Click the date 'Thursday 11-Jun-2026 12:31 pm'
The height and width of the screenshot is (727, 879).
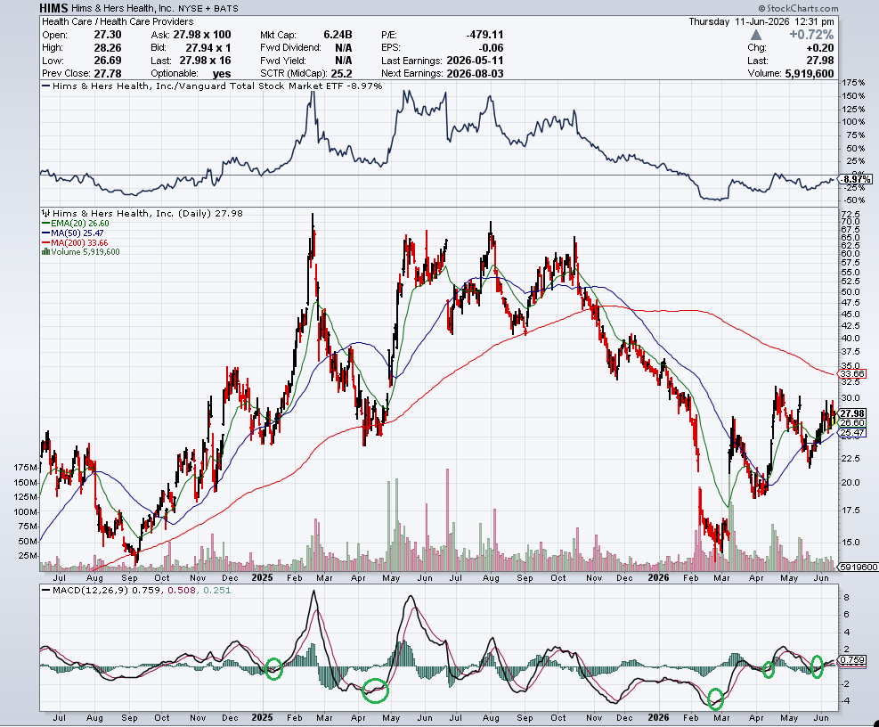tap(761, 21)
